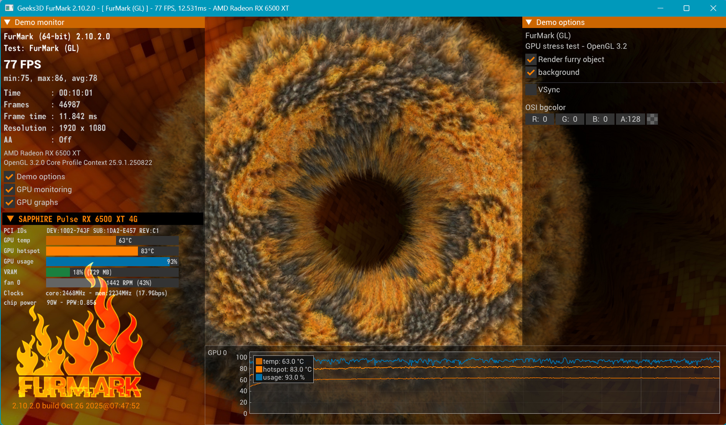Click the AA Off value
Screen dimensions: 726x425
[x=65, y=140]
